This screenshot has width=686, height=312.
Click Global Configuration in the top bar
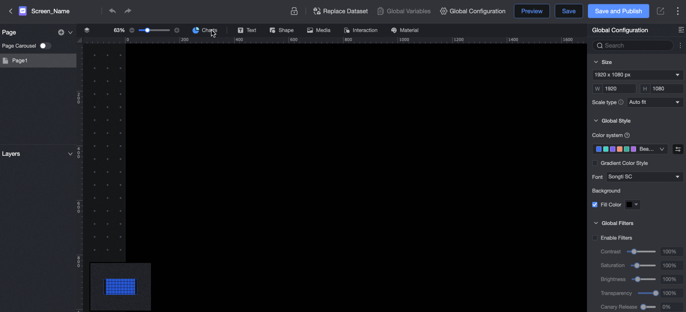click(x=473, y=11)
